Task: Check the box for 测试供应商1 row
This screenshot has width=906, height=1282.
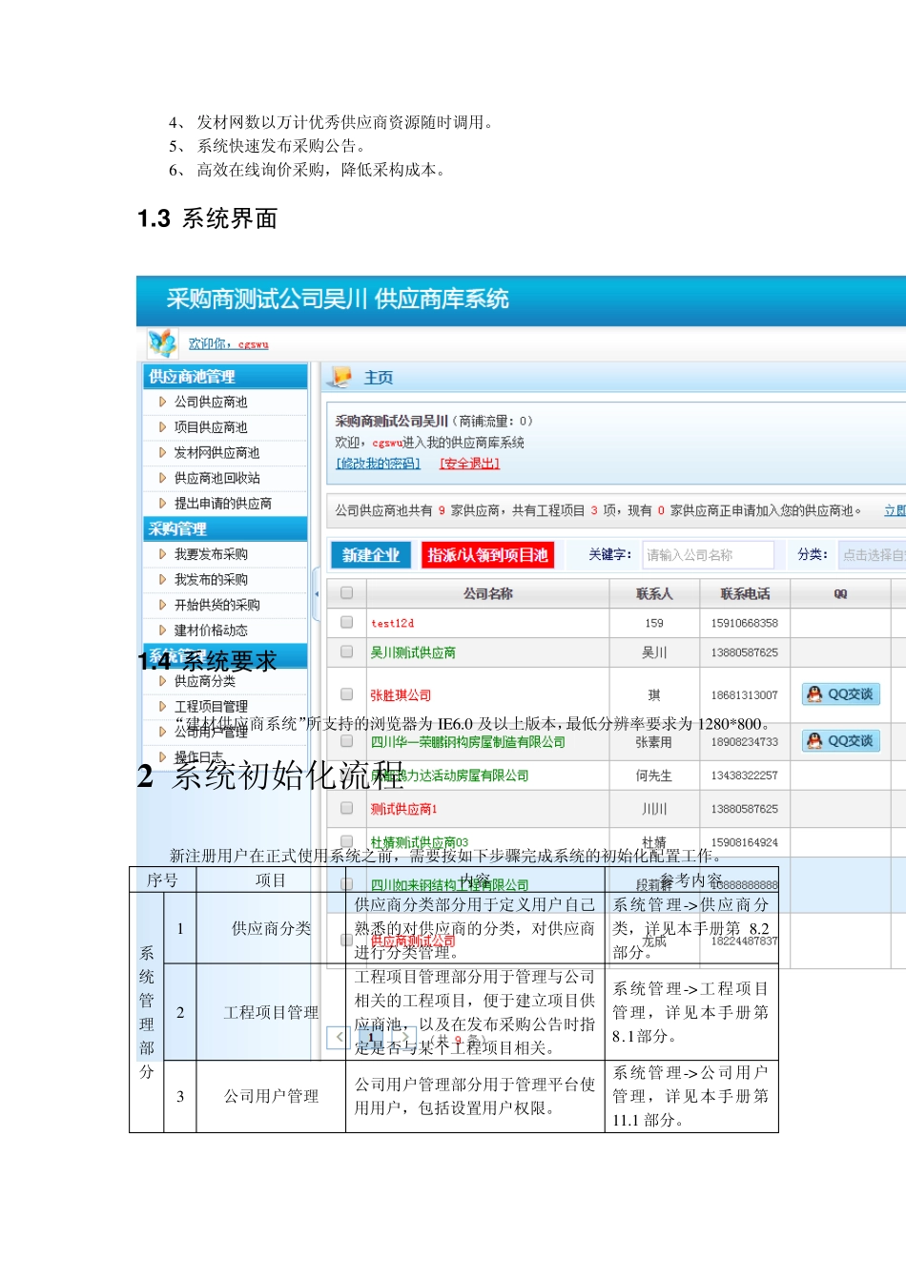Action: click(x=347, y=809)
